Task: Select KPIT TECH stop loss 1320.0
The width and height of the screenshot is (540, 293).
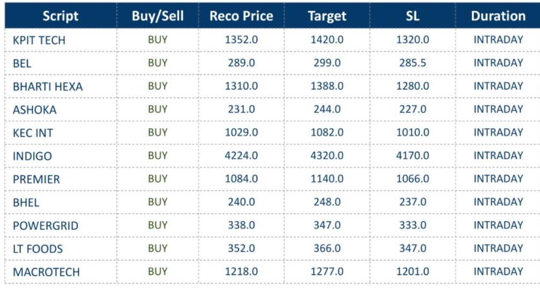Action: [413, 40]
